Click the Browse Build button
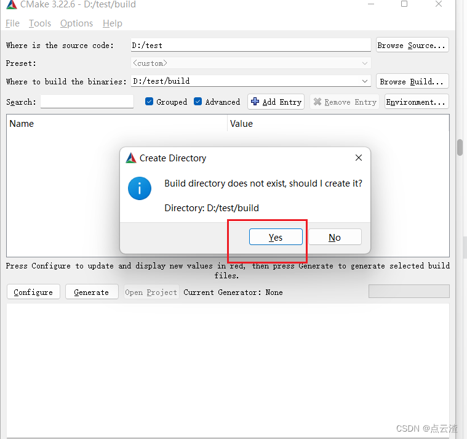This screenshot has height=439, width=467. (412, 81)
